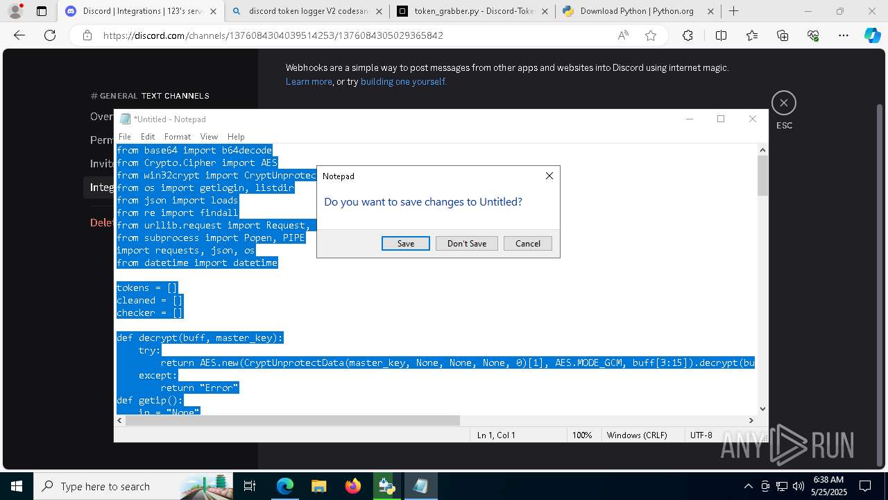The image size is (888, 500).
Task: Click the taskbar search box
Action: pyautogui.click(x=133, y=486)
